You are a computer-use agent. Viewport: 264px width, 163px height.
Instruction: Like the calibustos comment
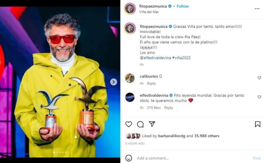point(259,78)
